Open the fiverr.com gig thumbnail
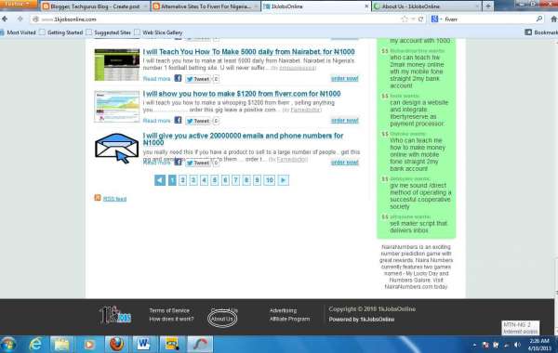The width and height of the screenshot is (558, 353). (x=117, y=107)
